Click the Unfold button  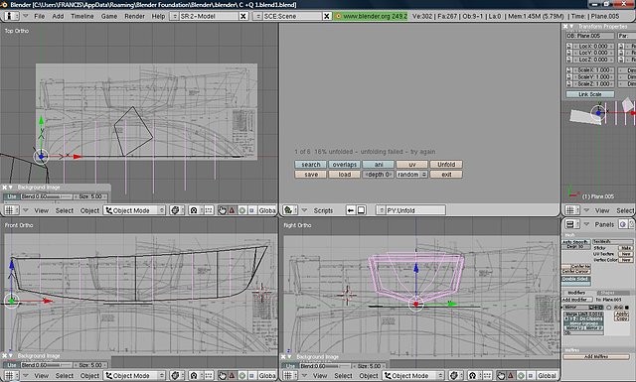(x=446, y=165)
